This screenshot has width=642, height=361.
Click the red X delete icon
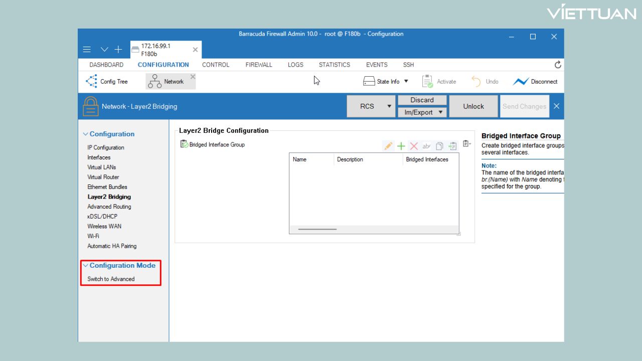(x=414, y=146)
